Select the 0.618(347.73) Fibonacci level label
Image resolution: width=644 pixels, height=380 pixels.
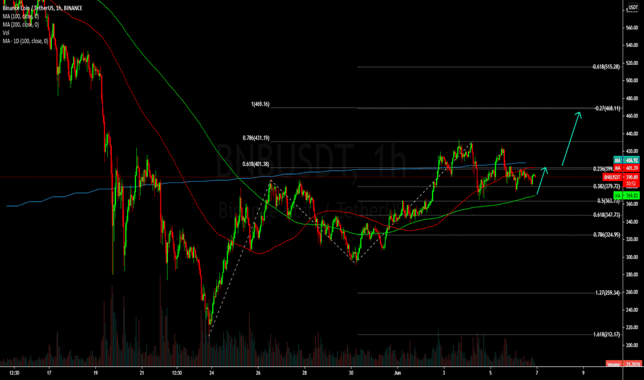coord(607,215)
